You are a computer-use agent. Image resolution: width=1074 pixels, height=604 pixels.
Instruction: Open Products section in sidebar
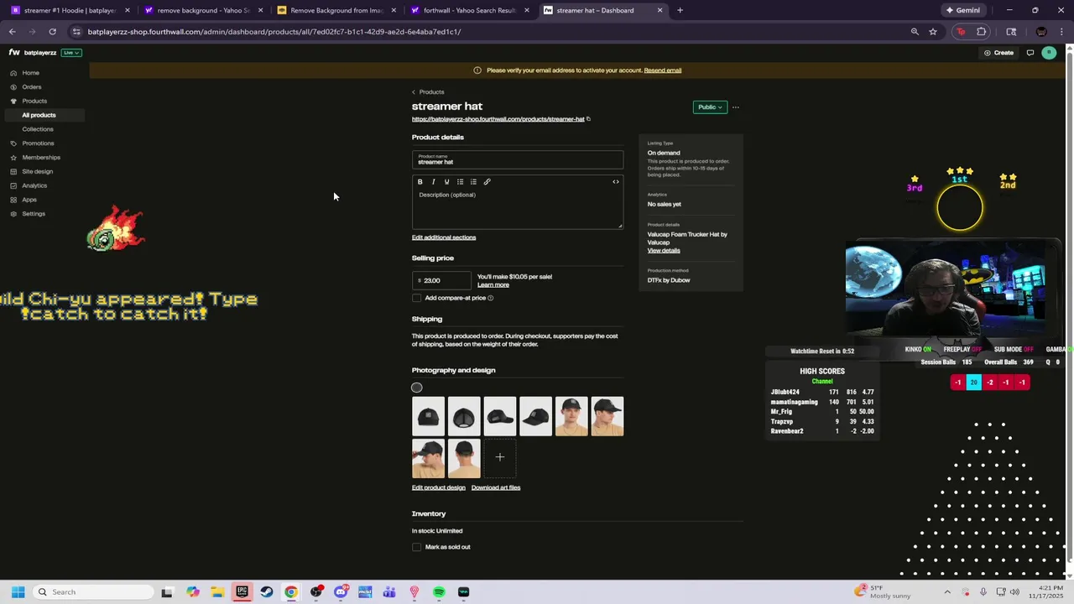(34, 102)
